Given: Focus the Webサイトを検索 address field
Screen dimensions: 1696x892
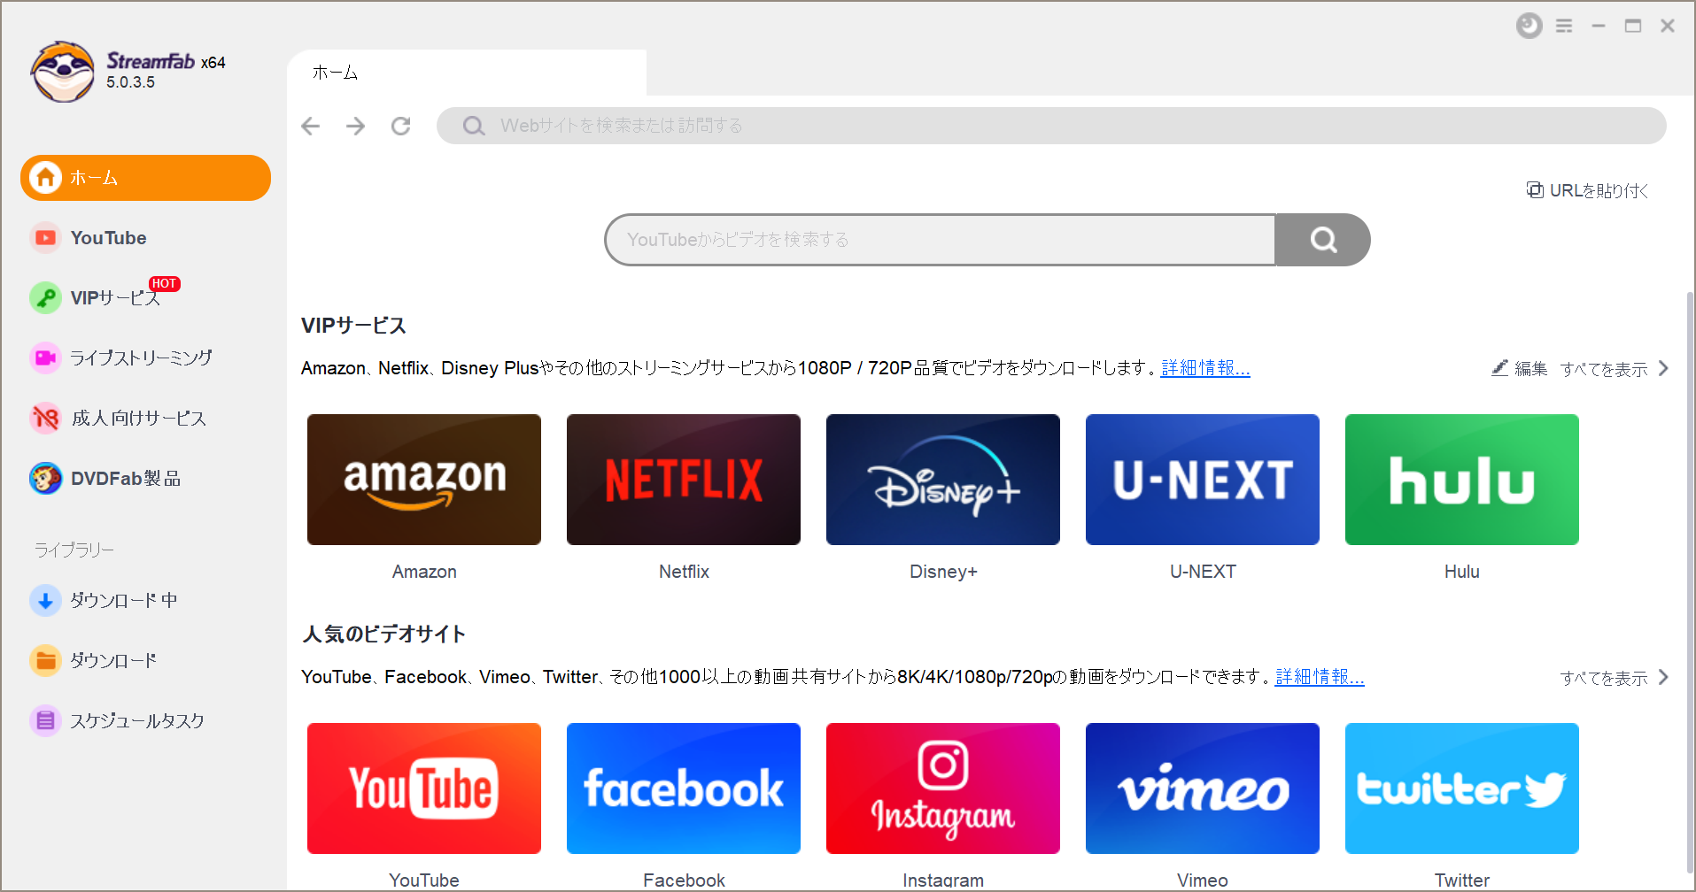Looking at the screenshot, I should pyautogui.click(x=1051, y=126).
